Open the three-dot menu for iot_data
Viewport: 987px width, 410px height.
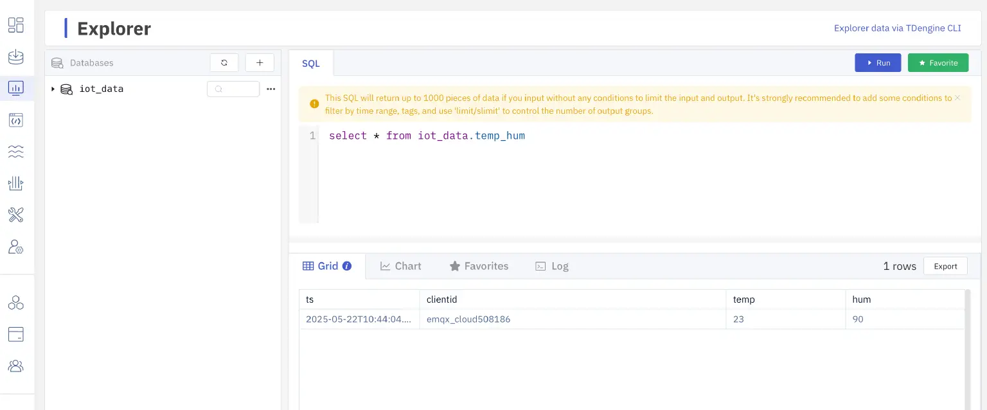coord(271,89)
